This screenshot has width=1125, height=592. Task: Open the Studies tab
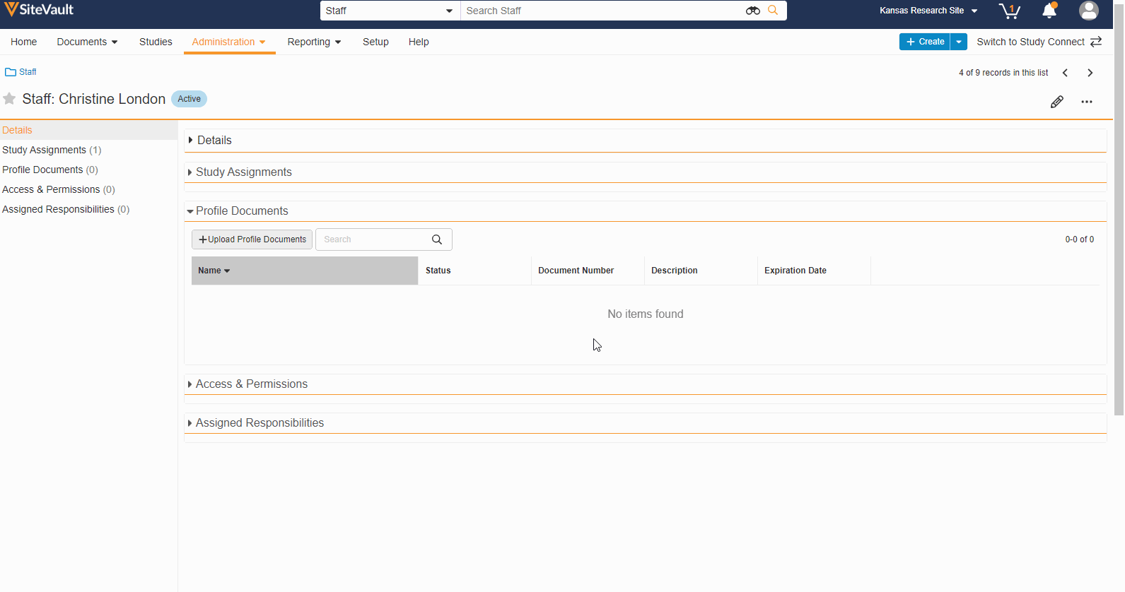(156, 42)
